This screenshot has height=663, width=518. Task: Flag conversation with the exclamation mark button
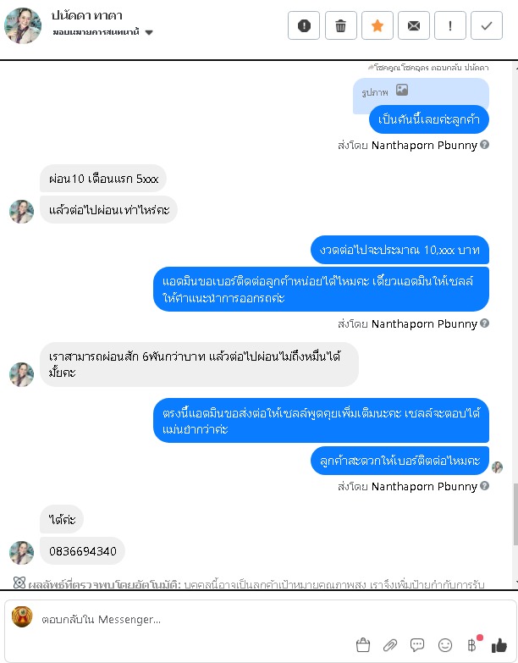(x=450, y=25)
